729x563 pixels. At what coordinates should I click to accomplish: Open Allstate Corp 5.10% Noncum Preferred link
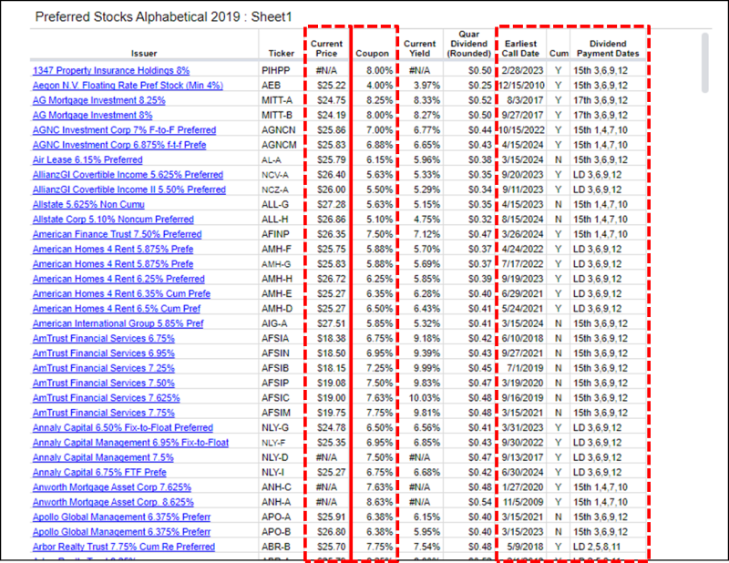coord(113,220)
